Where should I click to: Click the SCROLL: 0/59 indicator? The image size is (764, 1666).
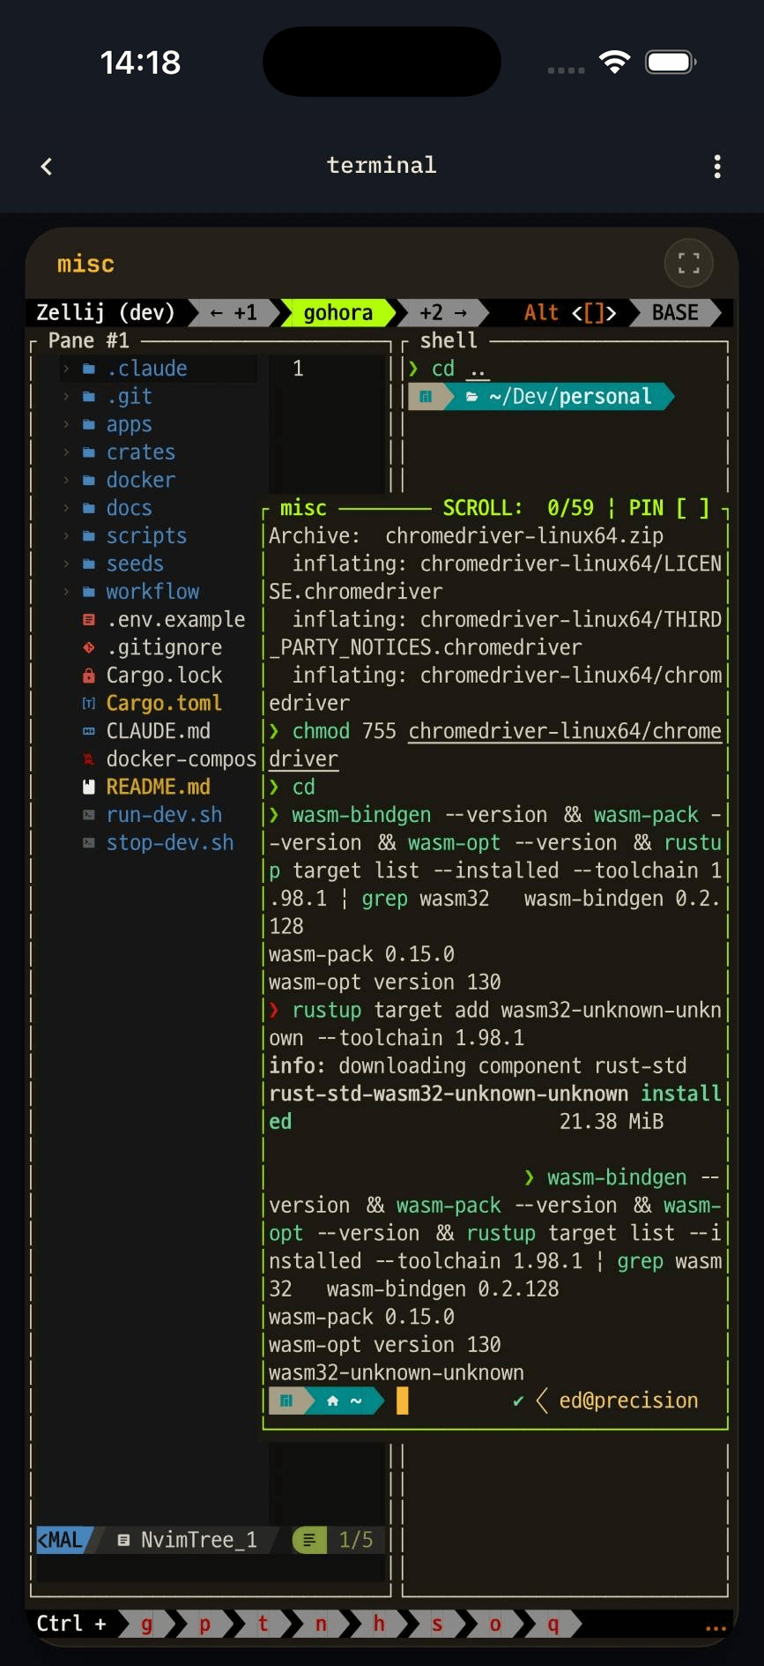tap(518, 508)
